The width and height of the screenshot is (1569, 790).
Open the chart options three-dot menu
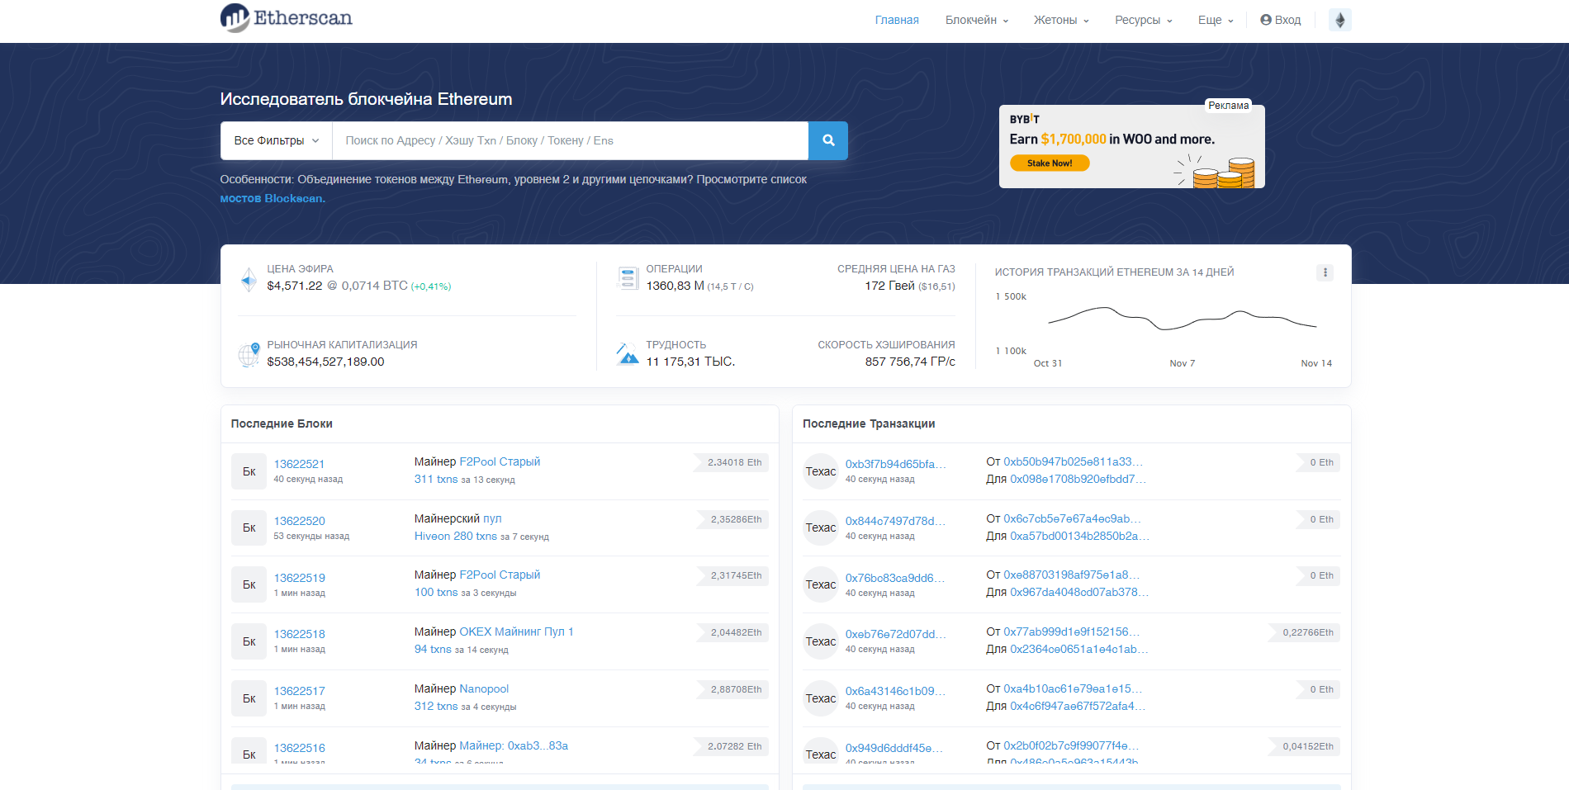click(x=1325, y=272)
